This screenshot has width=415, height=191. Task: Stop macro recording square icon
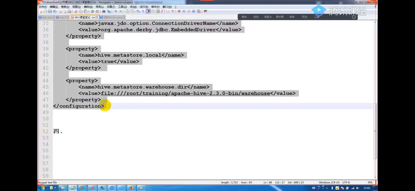point(184,11)
